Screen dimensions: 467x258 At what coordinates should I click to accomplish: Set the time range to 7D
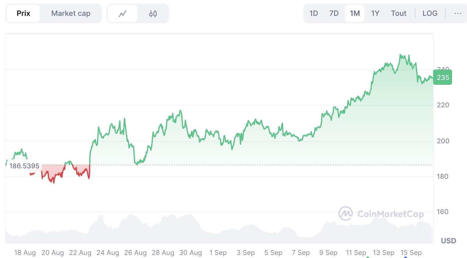(334, 13)
